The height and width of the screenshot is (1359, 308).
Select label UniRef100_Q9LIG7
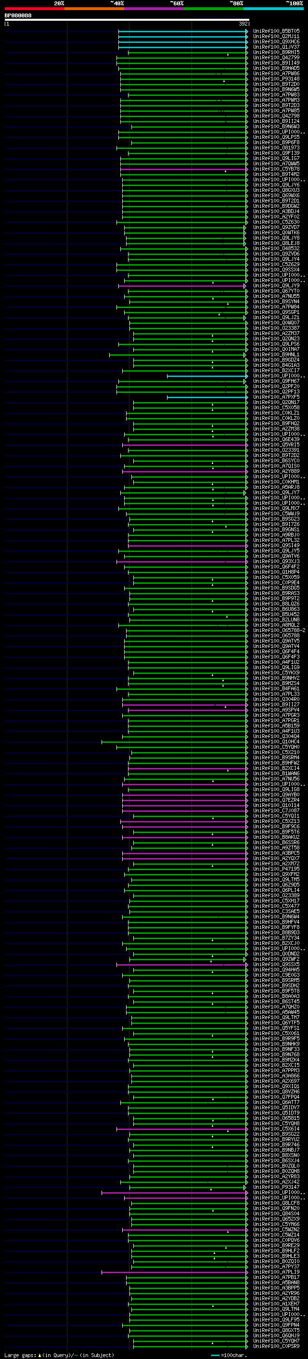tap(276, 158)
